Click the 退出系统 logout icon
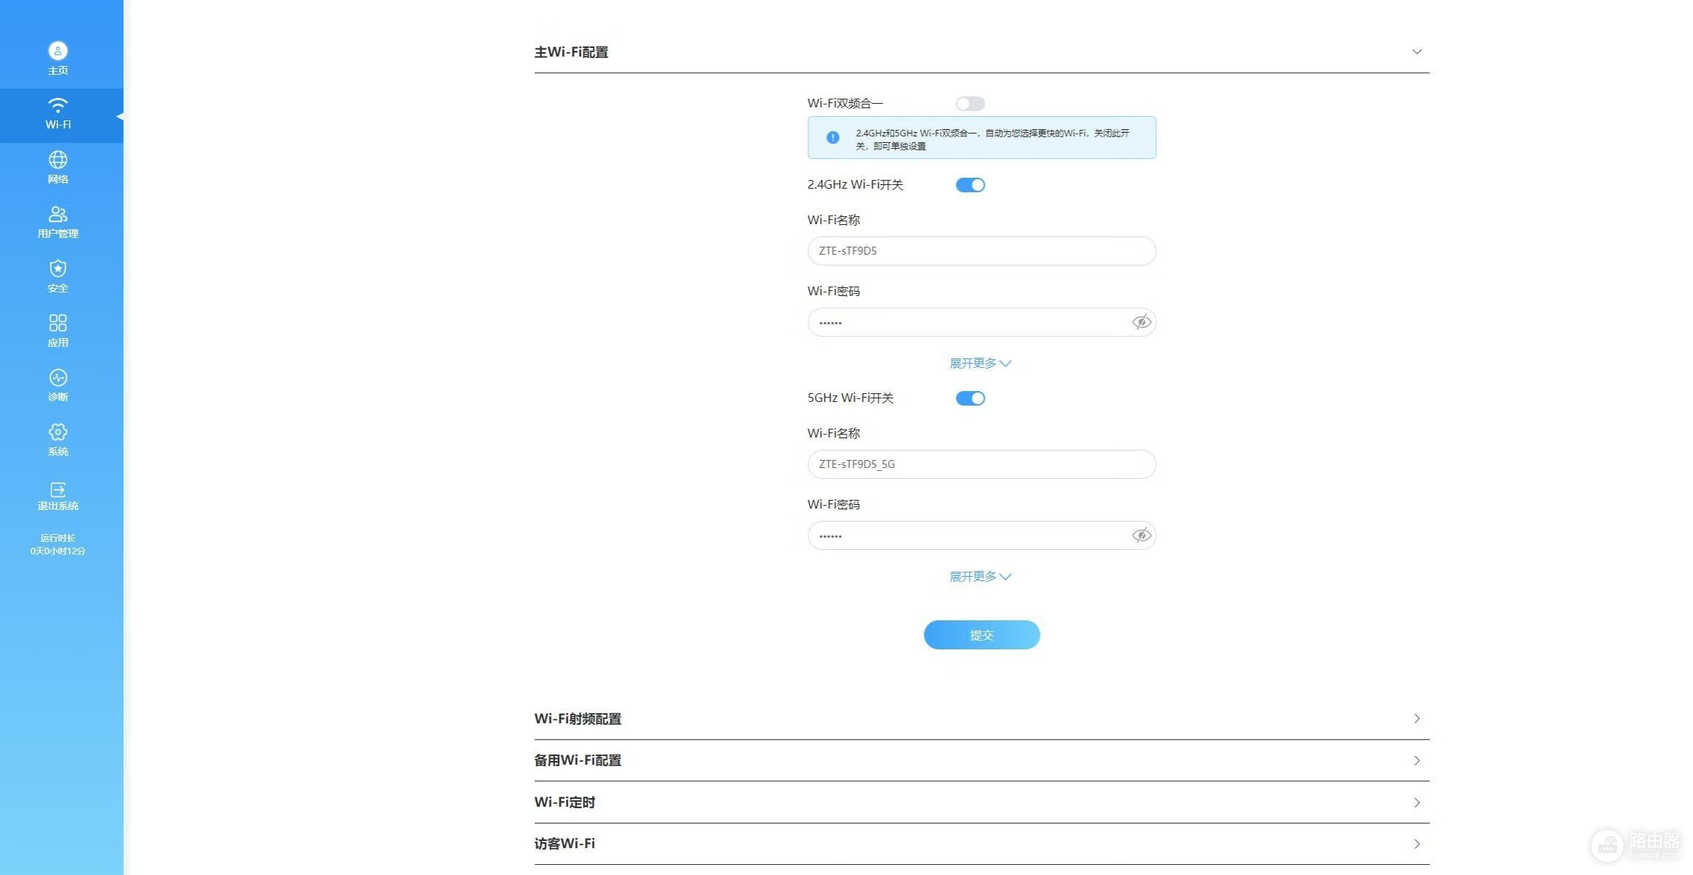The height and width of the screenshot is (875, 1693). pyautogui.click(x=58, y=490)
